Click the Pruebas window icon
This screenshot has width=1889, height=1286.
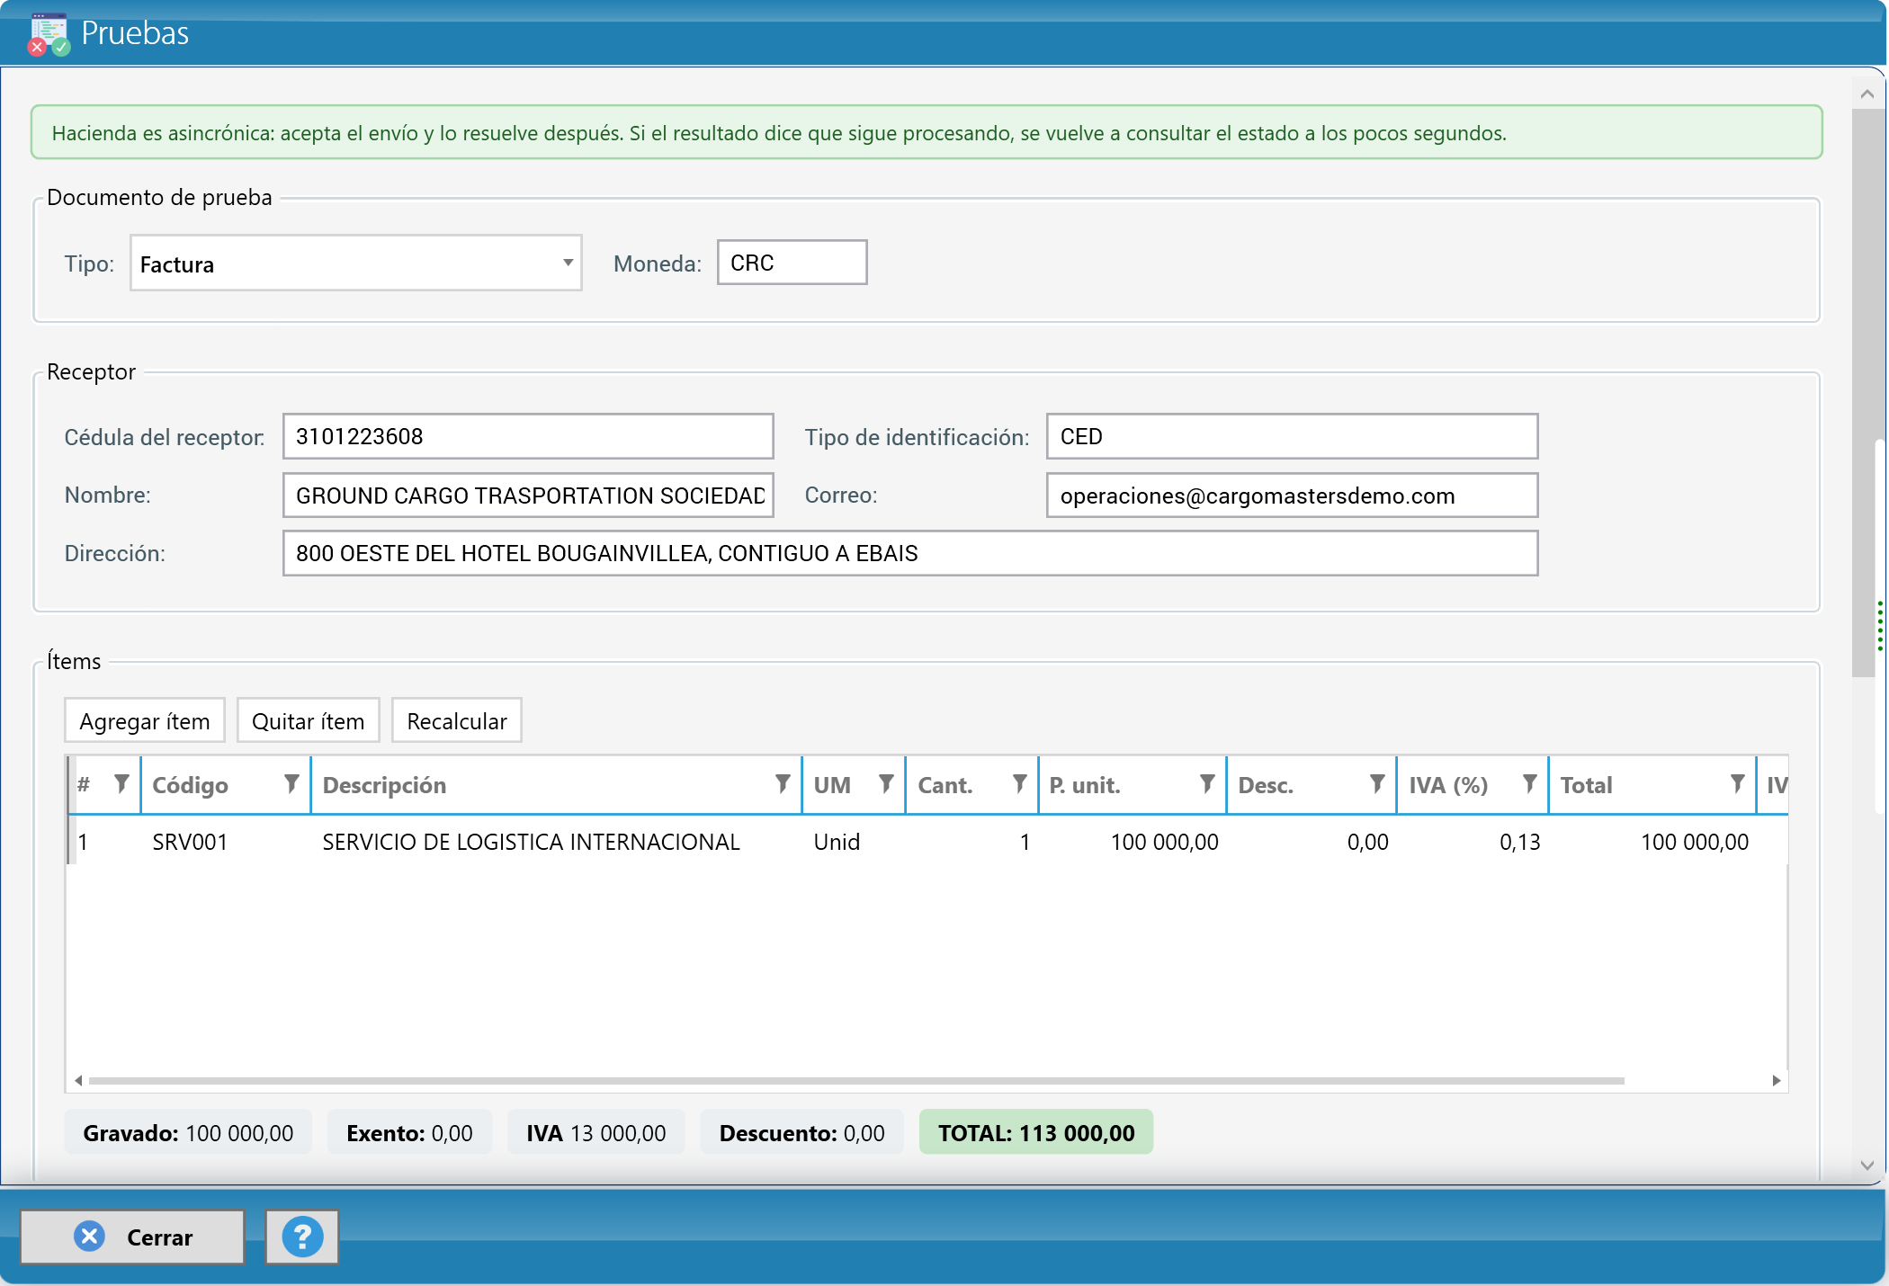[49, 34]
